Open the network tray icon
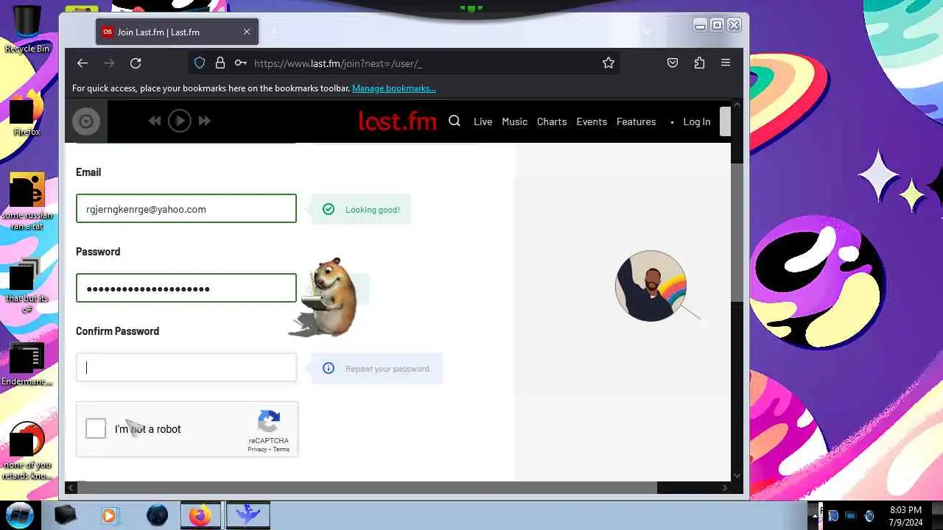The height and width of the screenshot is (530, 943). tap(850, 515)
